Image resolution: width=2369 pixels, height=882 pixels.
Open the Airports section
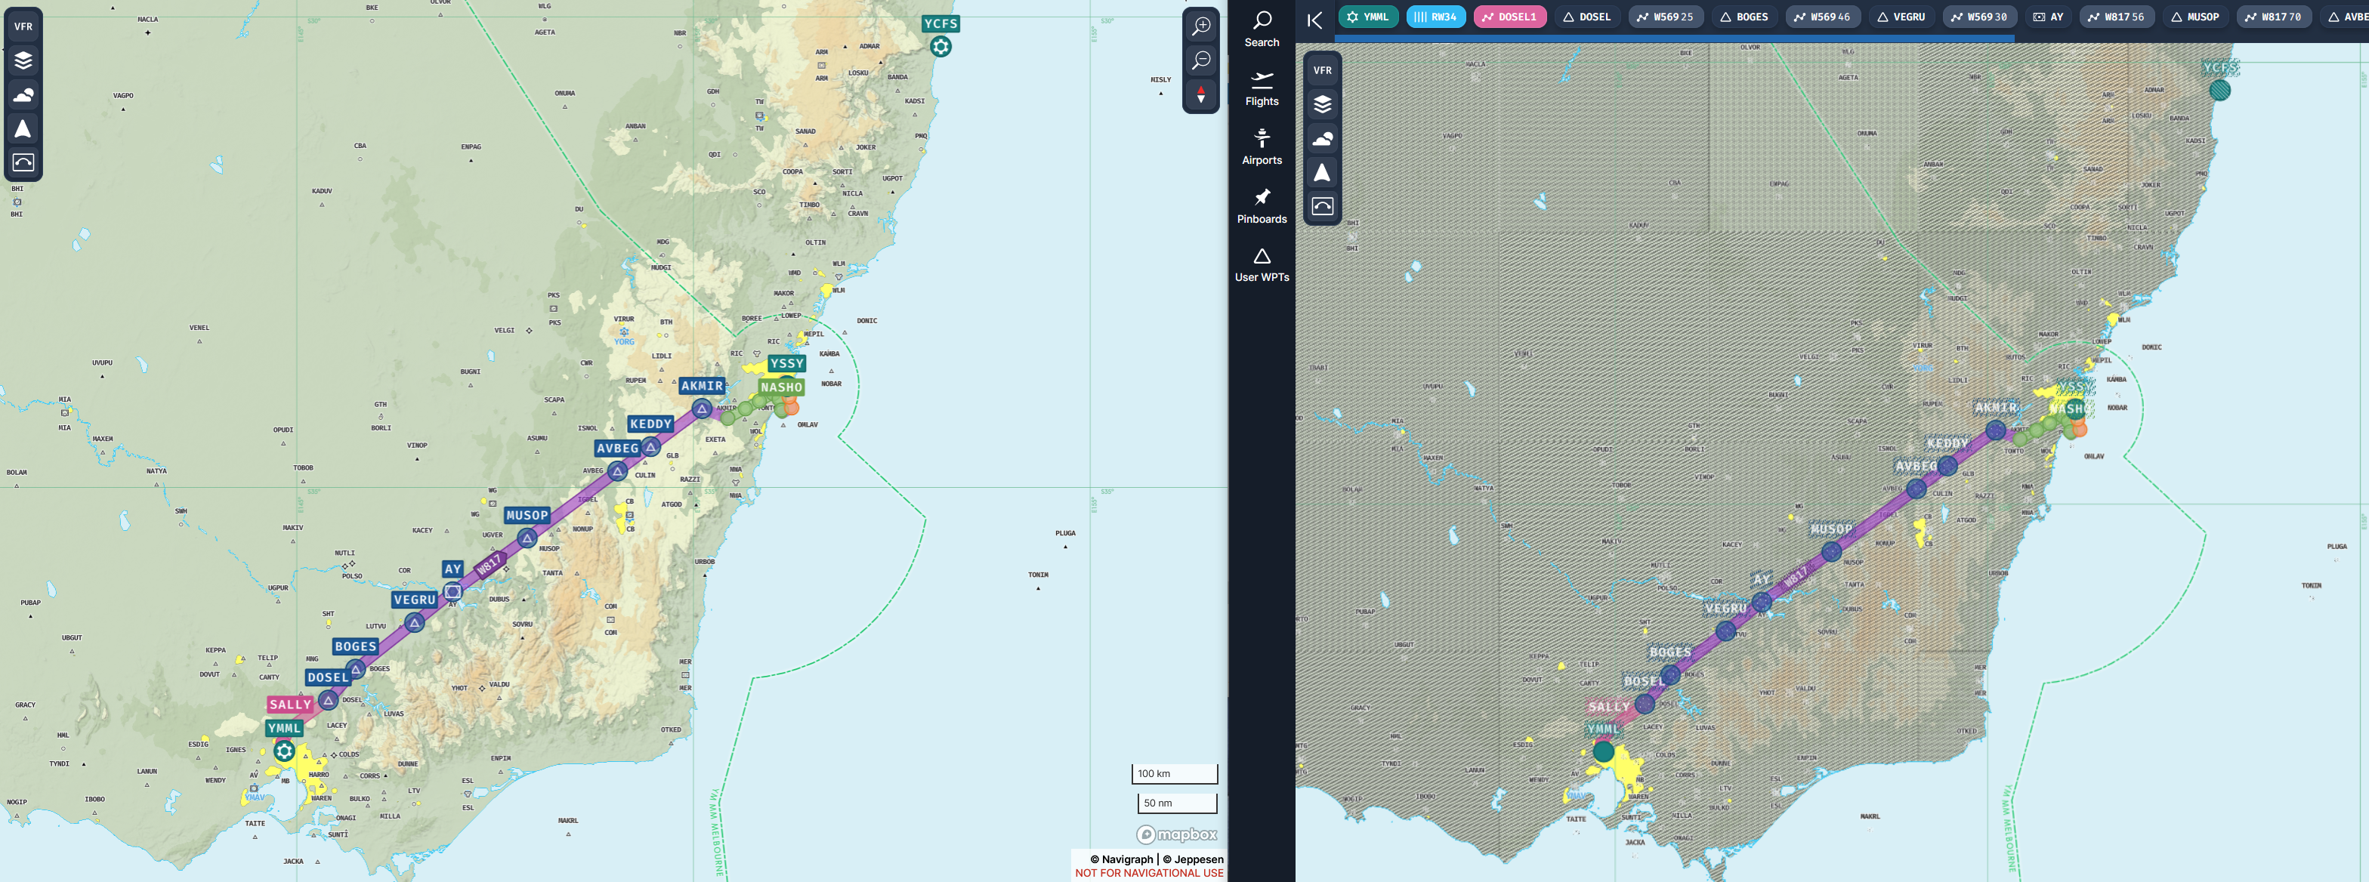[x=1261, y=147]
